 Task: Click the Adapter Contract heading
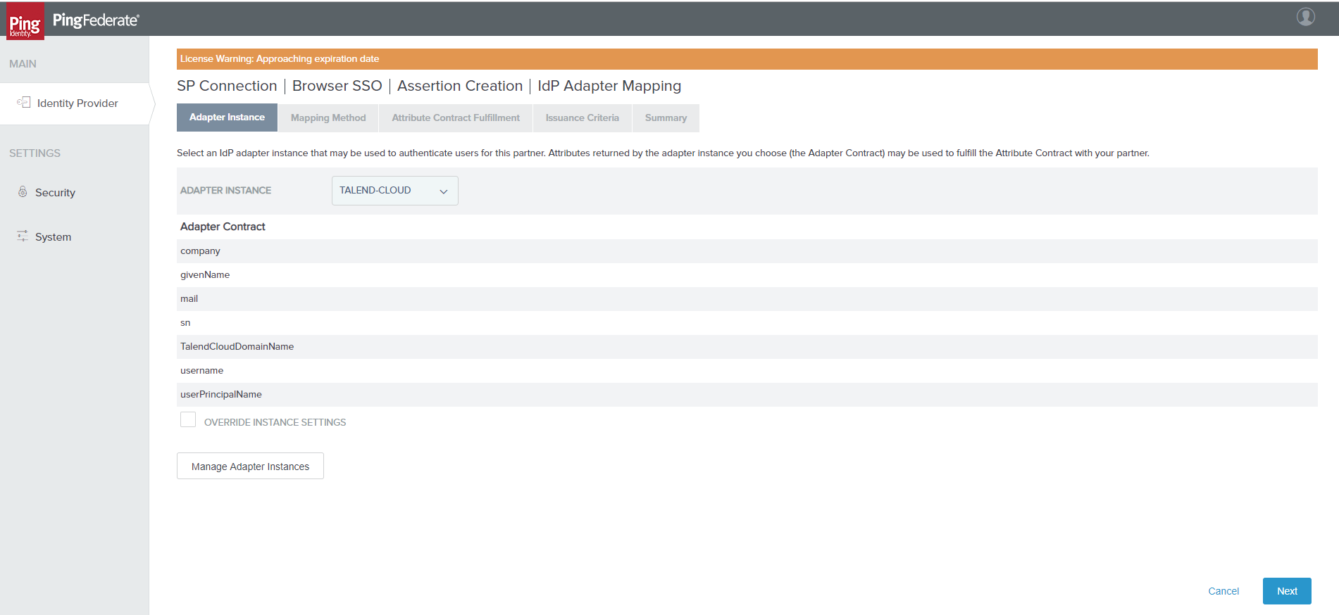pyautogui.click(x=223, y=227)
